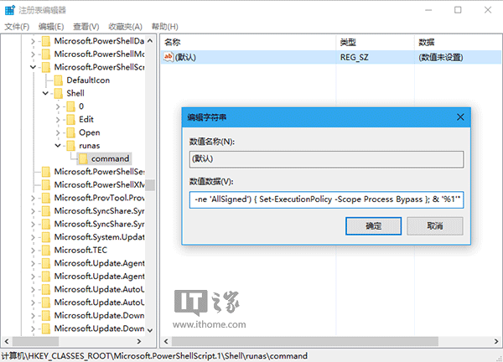Click tree horizontal scroll left arrow

click(x=7, y=342)
